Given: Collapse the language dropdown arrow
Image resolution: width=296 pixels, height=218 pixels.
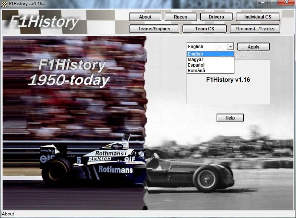Looking at the screenshot, I should pyautogui.click(x=230, y=47).
